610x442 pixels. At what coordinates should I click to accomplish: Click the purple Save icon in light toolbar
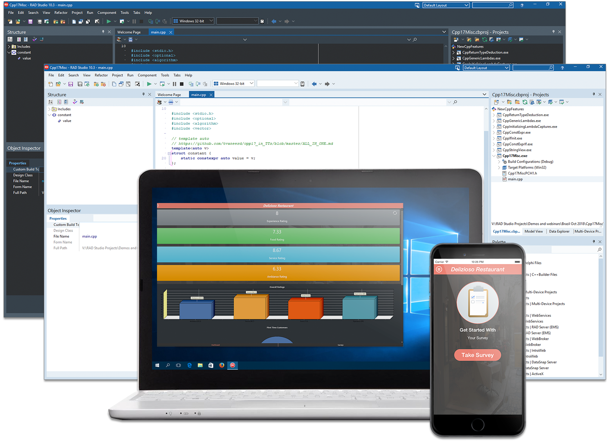[x=71, y=84]
